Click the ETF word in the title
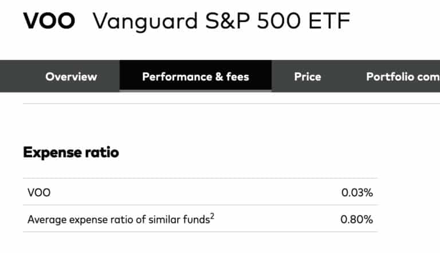This screenshot has width=440, height=253. [x=329, y=21]
